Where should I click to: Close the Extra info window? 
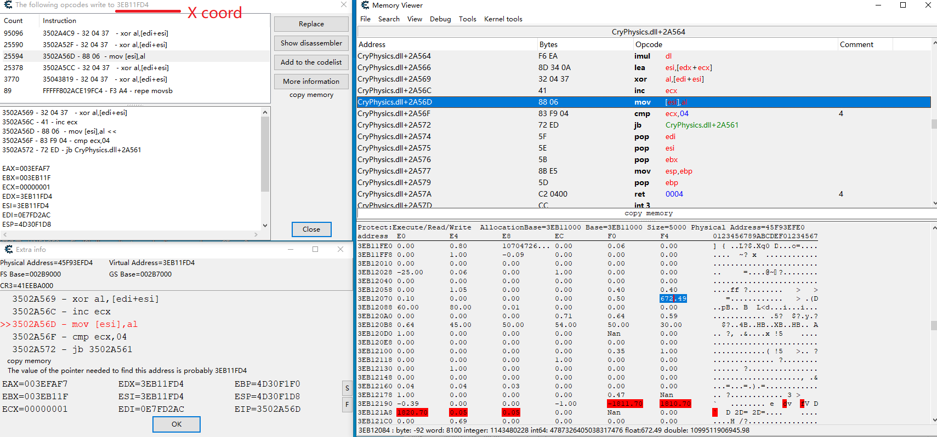click(x=340, y=249)
